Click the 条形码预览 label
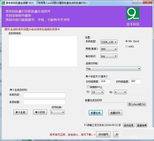Image resolution: width=154 pixels, height=141 pixels. tap(15, 33)
